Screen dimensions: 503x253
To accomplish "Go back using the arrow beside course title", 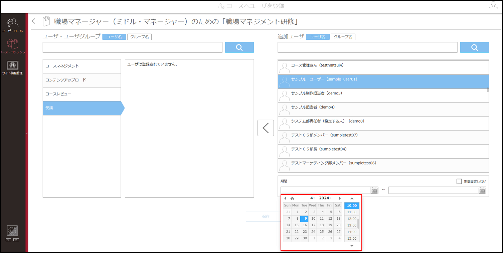I will point(33,21).
